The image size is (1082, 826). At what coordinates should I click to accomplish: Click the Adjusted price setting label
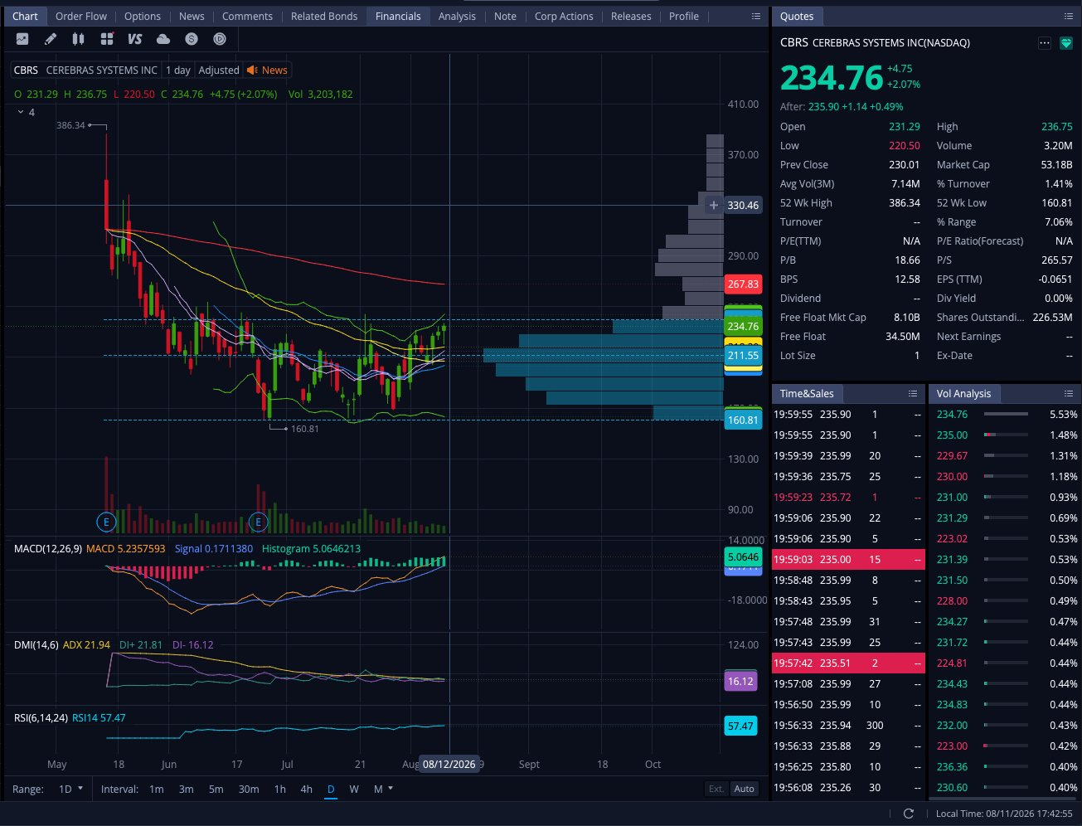pyautogui.click(x=219, y=70)
